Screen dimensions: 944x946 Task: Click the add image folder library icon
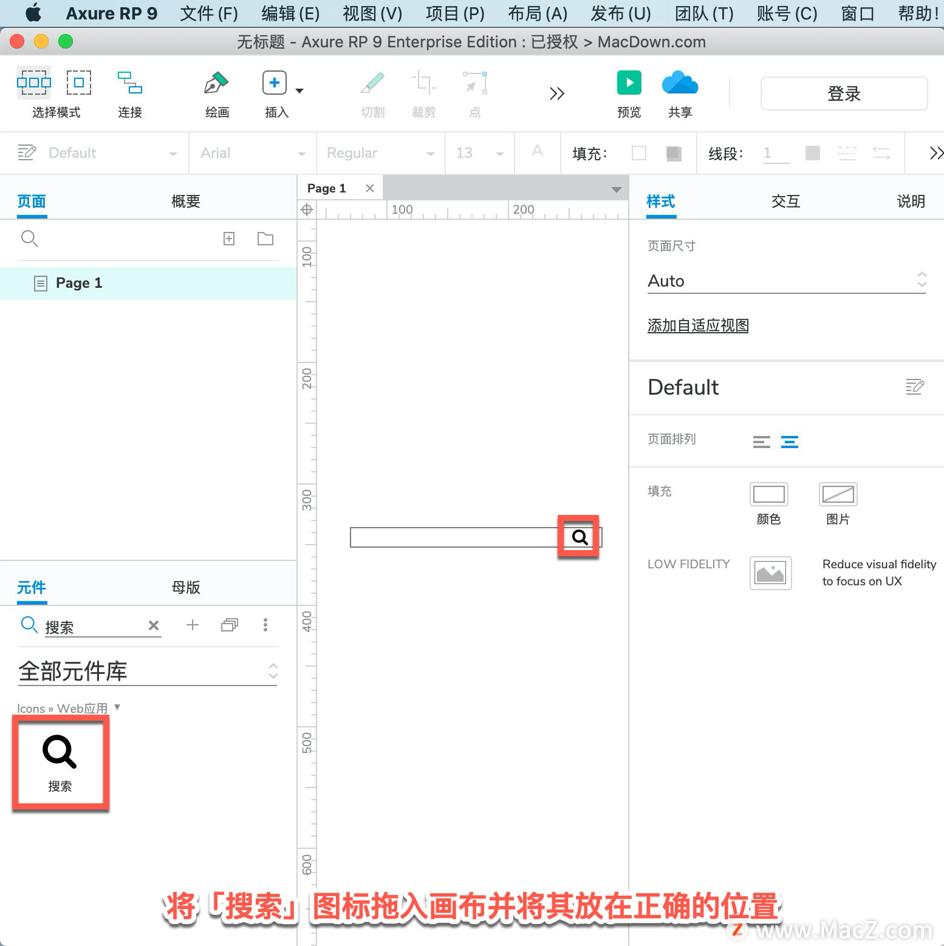coord(230,625)
